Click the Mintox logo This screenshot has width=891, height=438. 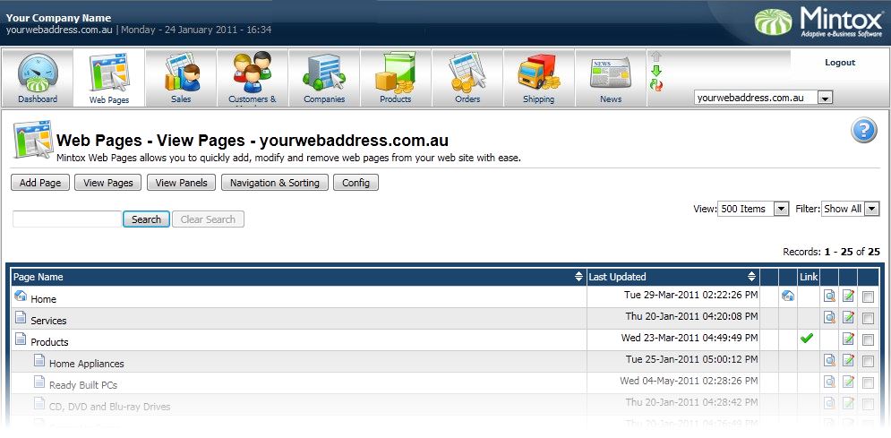pyautogui.click(x=818, y=22)
